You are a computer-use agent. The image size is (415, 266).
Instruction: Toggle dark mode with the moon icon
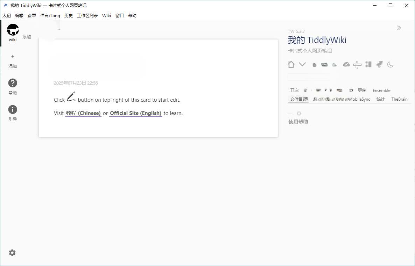(x=391, y=64)
